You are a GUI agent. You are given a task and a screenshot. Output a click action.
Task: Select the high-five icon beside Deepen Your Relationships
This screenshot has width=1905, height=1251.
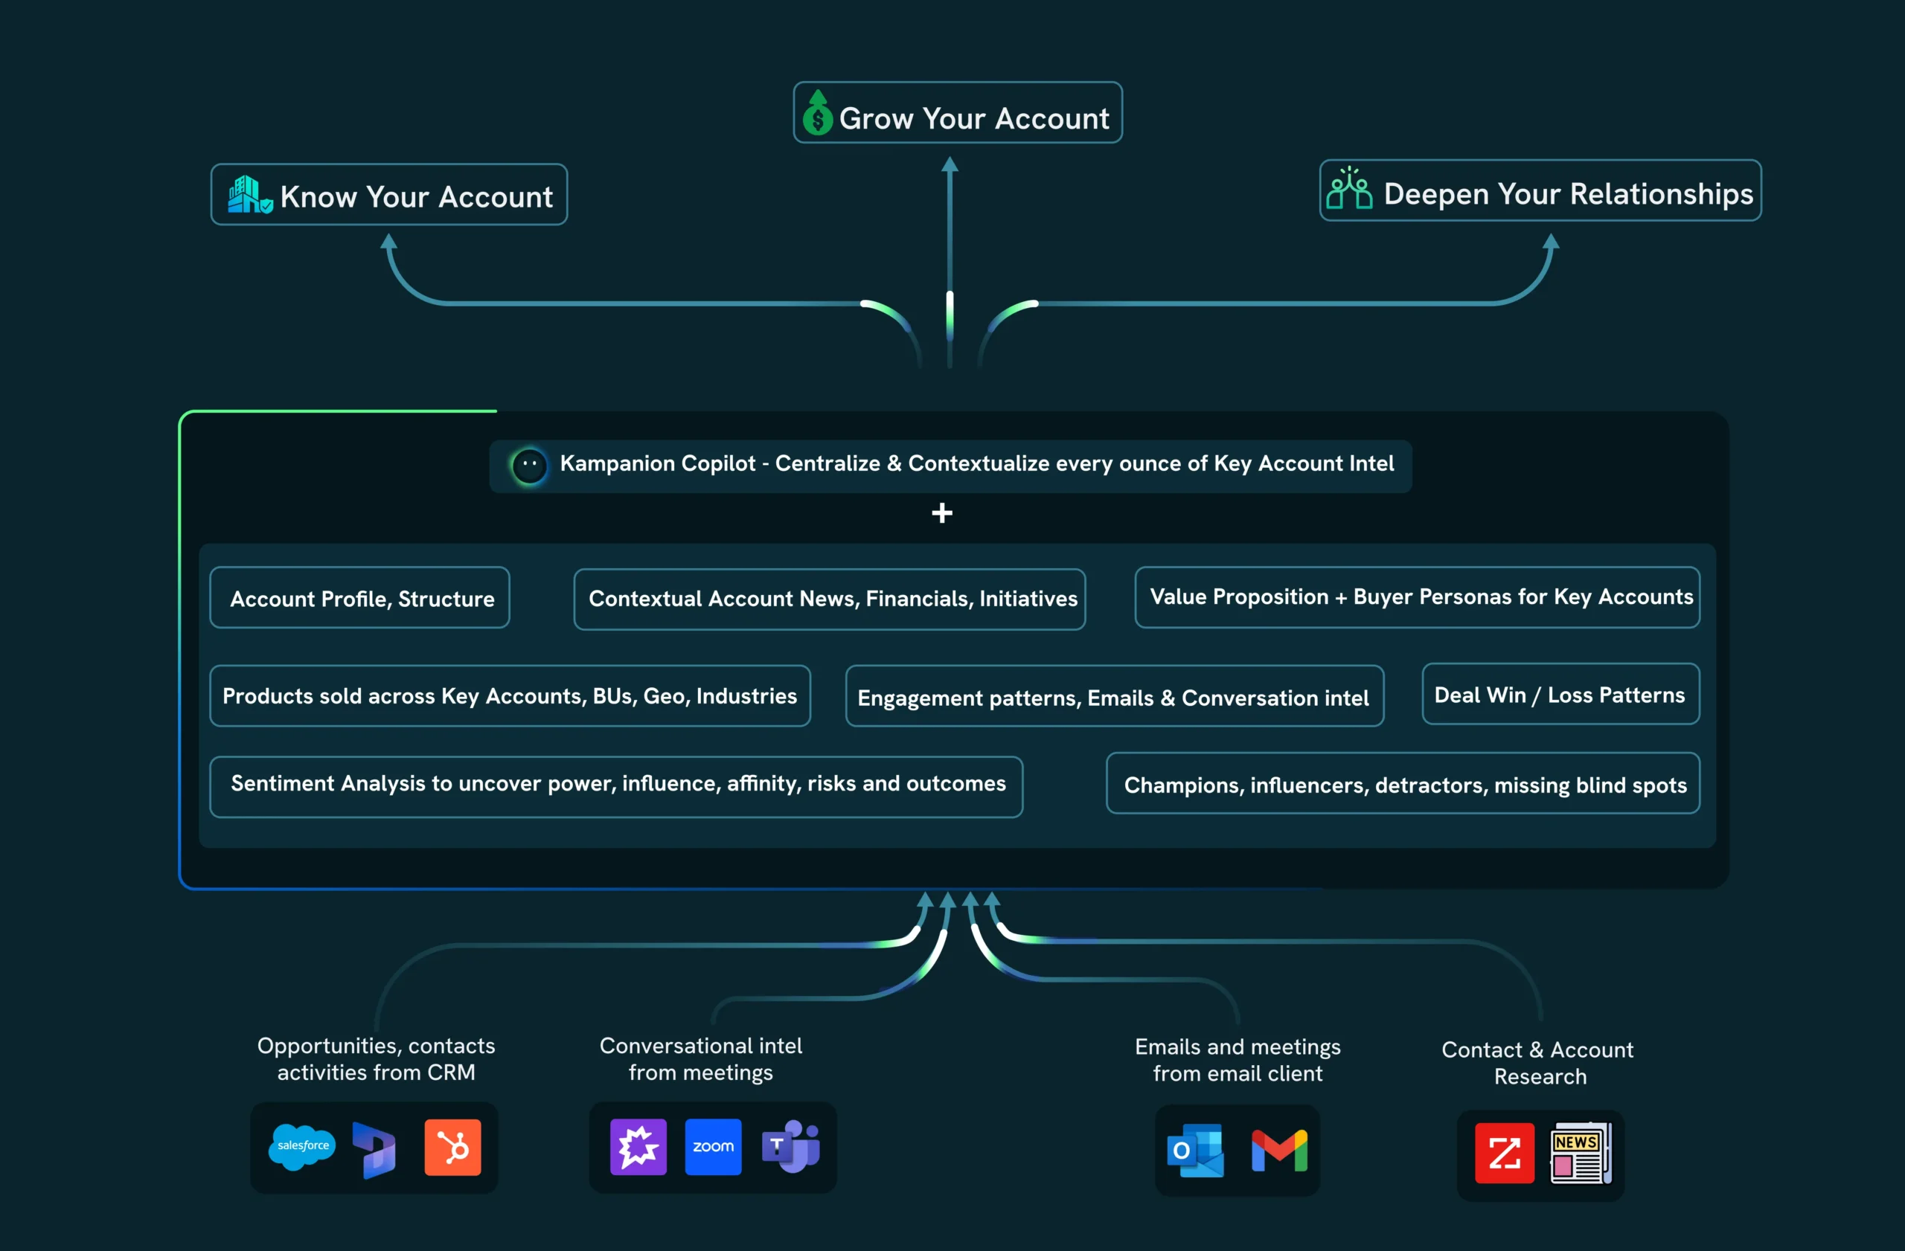[x=1351, y=191]
